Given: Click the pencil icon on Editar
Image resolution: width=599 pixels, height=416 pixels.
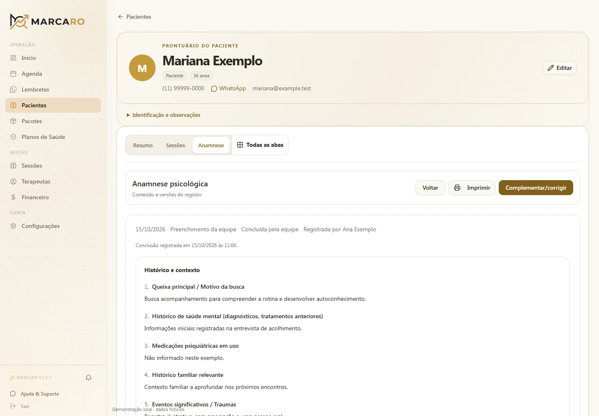Looking at the screenshot, I should click(x=551, y=68).
